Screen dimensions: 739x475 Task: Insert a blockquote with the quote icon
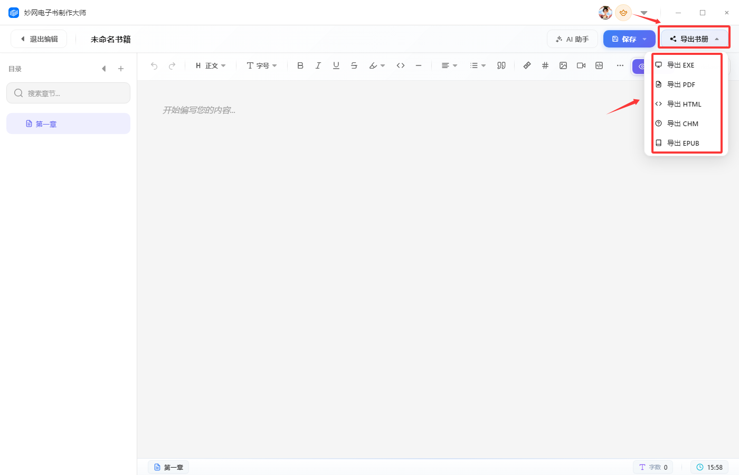point(501,65)
